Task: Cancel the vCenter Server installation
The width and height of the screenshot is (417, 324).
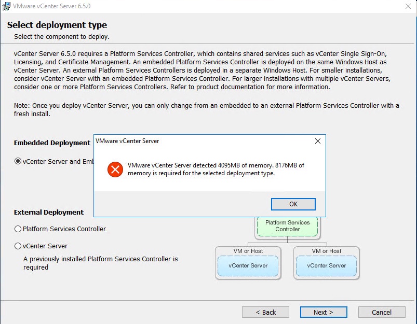Action: click(382, 312)
